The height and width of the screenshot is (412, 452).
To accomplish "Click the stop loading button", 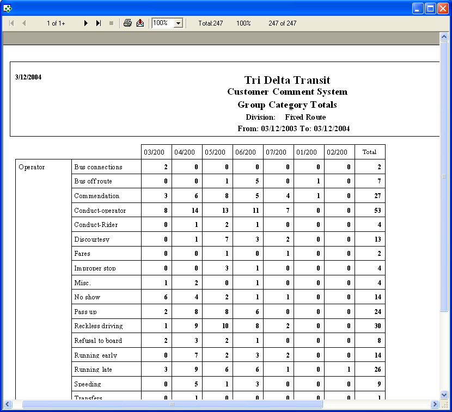I will coord(111,23).
